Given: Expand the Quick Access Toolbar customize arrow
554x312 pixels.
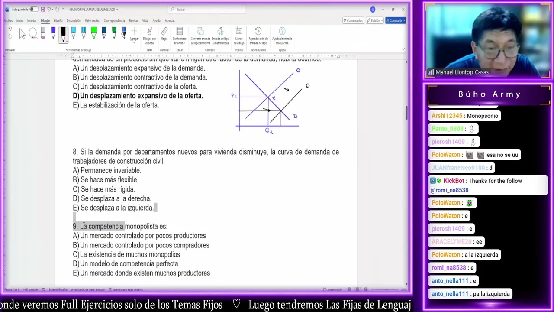Looking at the screenshot, I should pos(63,9).
